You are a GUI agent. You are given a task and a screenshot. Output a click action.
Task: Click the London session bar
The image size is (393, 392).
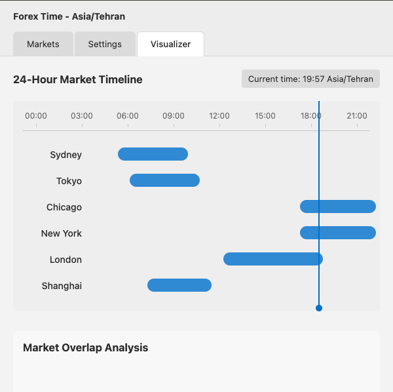click(x=272, y=259)
